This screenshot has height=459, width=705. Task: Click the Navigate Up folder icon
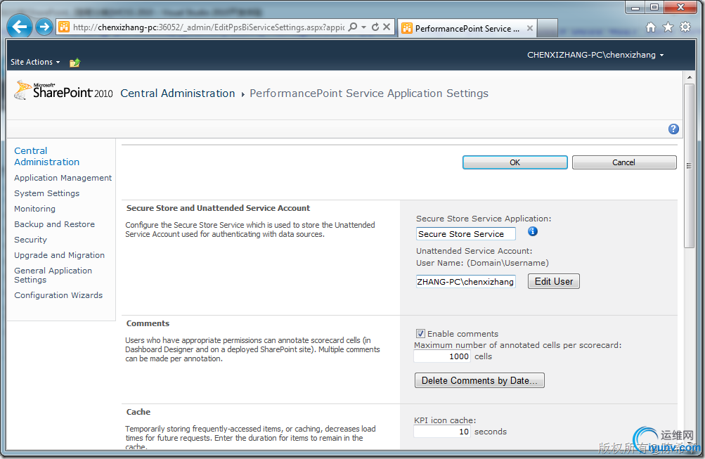(75, 63)
